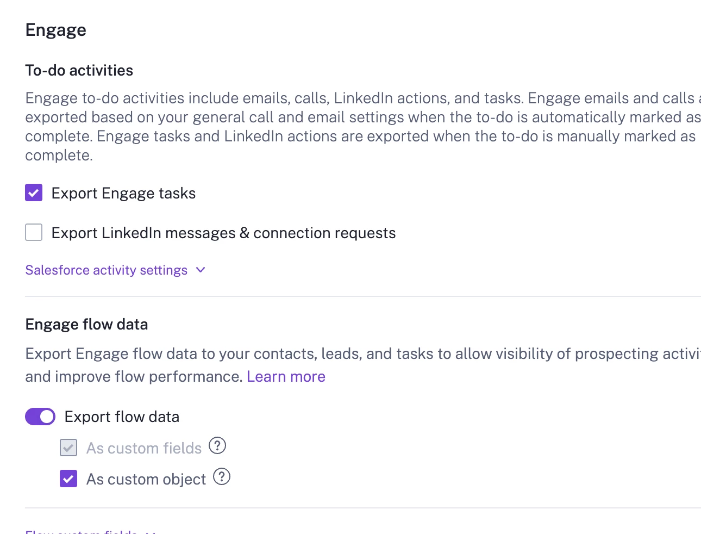
Task: Click chevron next to Salesforce activity settings
Action: point(201,270)
